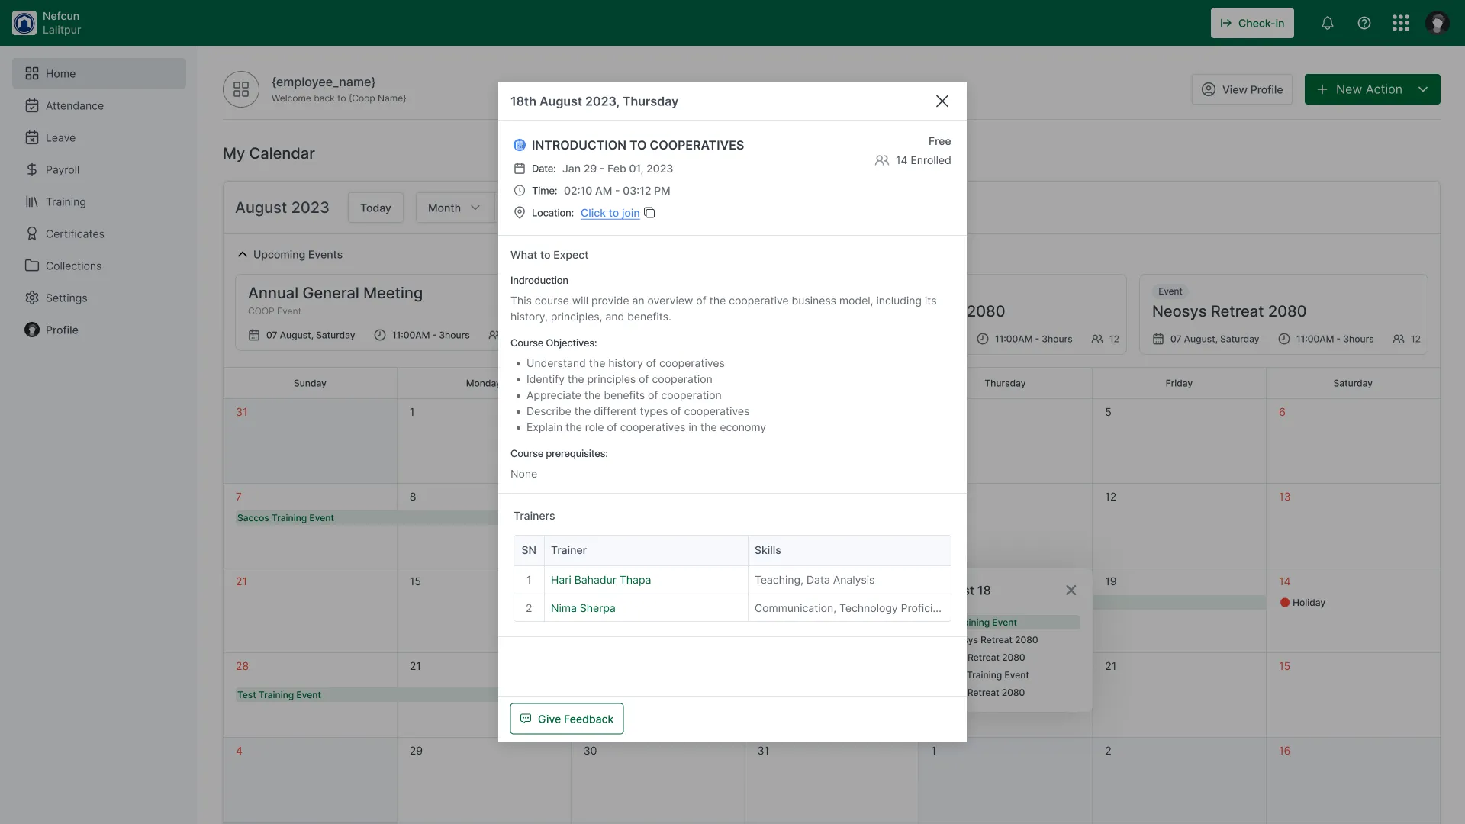Click the '14 Enrolled' text
This screenshot has width=1465, height=824.
tap(923, 160)
